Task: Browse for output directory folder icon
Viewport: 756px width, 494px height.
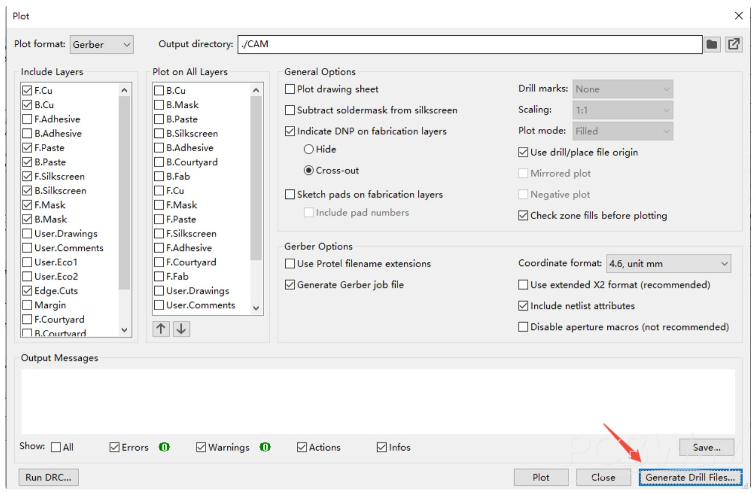Action: [x=711, y=44]
